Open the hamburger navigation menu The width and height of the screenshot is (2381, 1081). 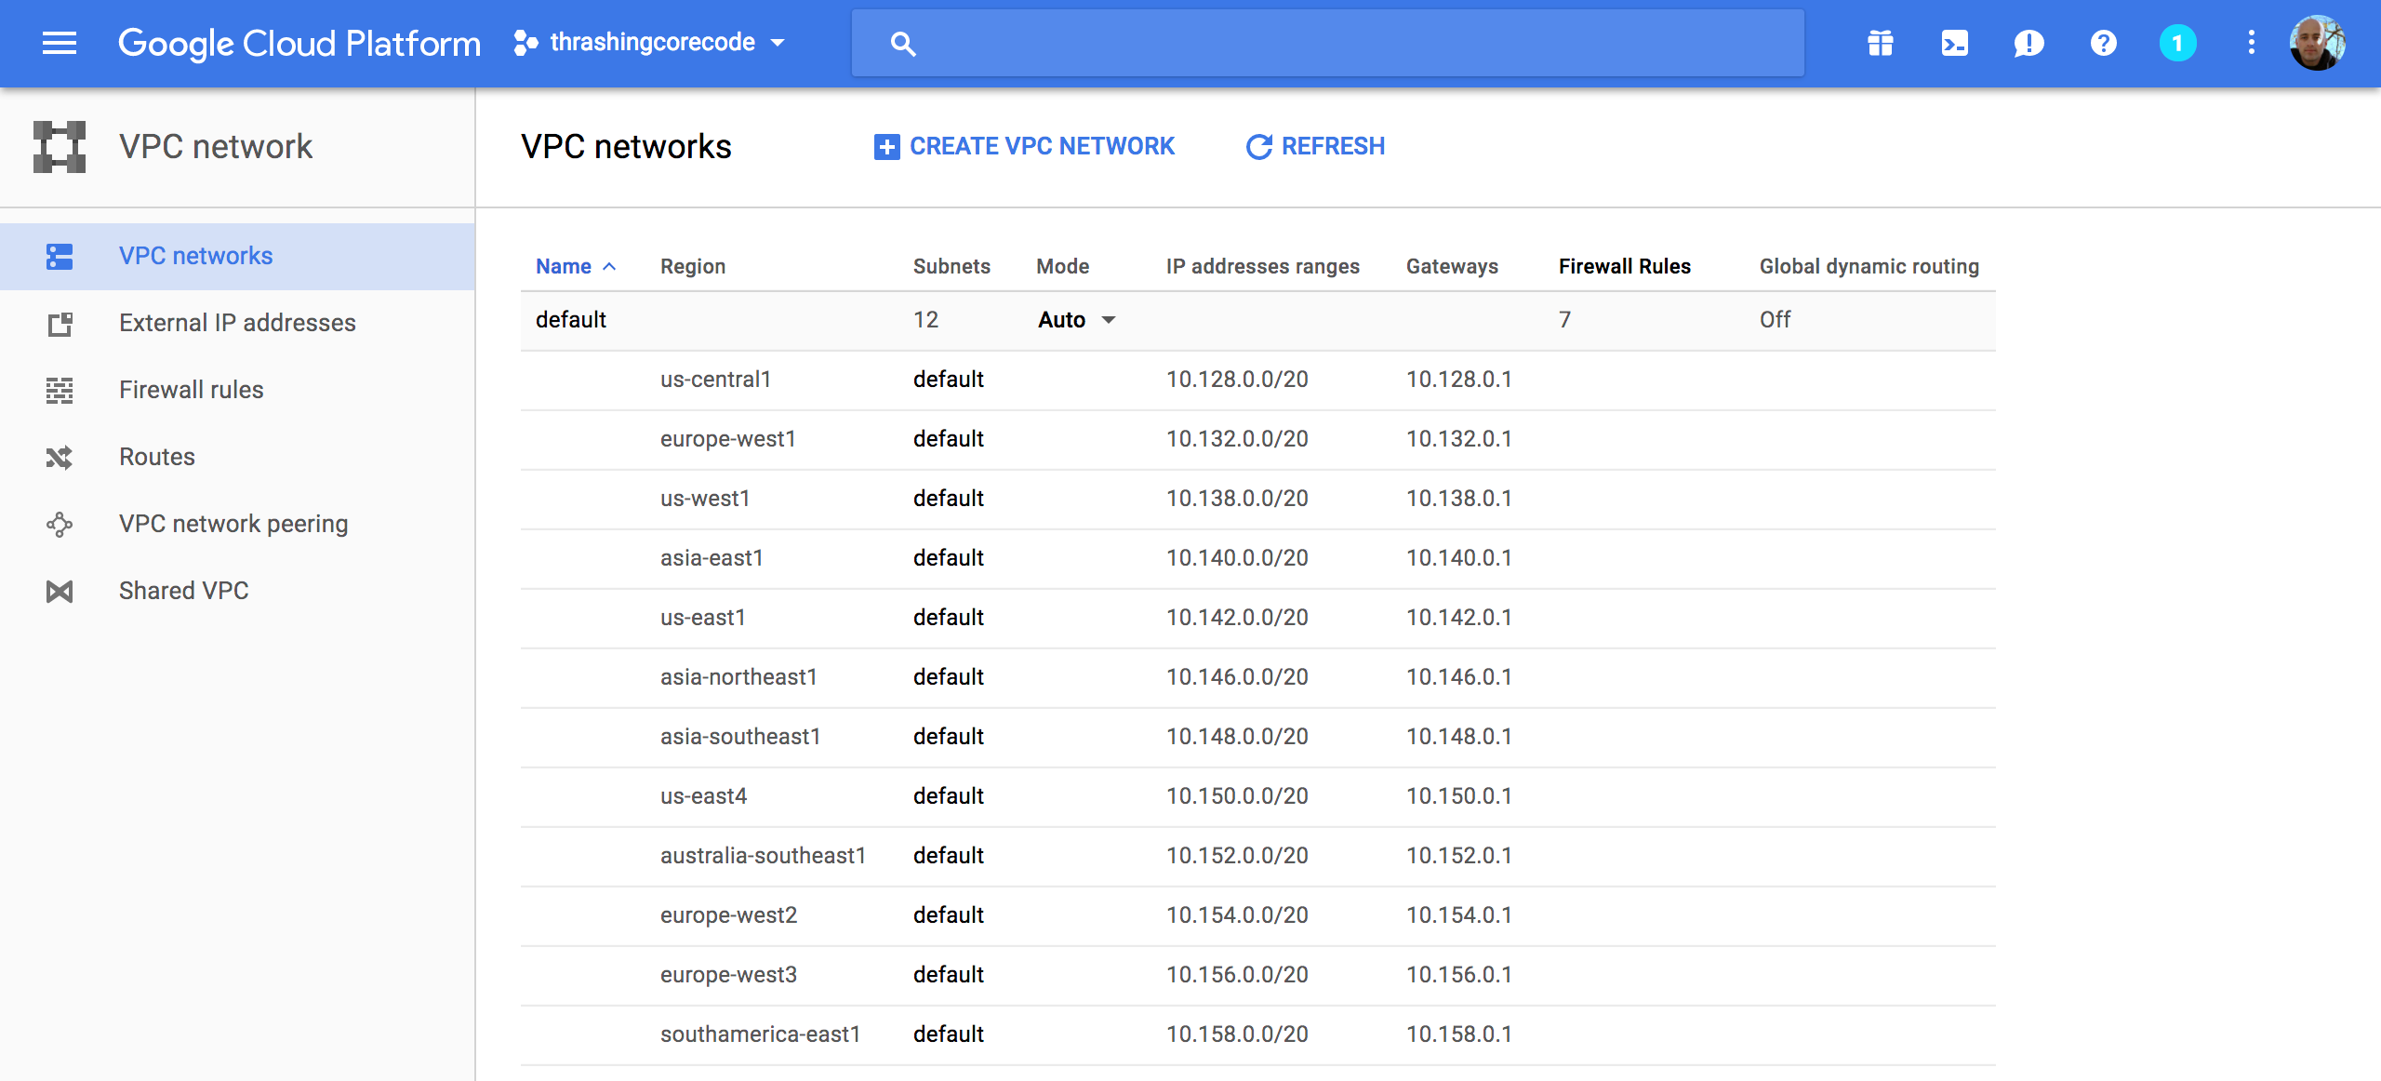click(60, 43)
